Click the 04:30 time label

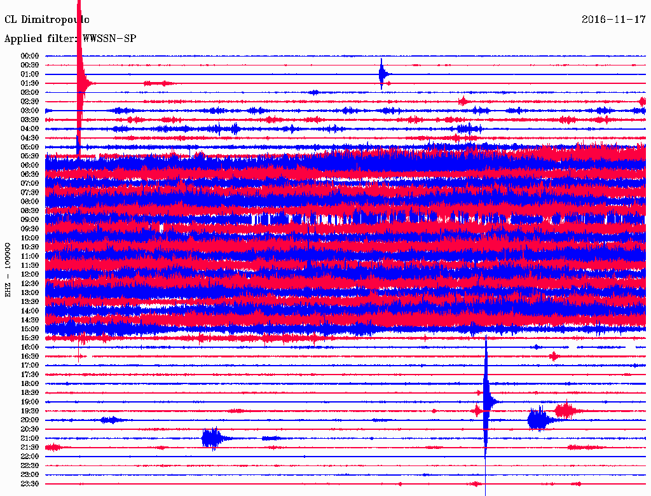[x=30, y=138]
